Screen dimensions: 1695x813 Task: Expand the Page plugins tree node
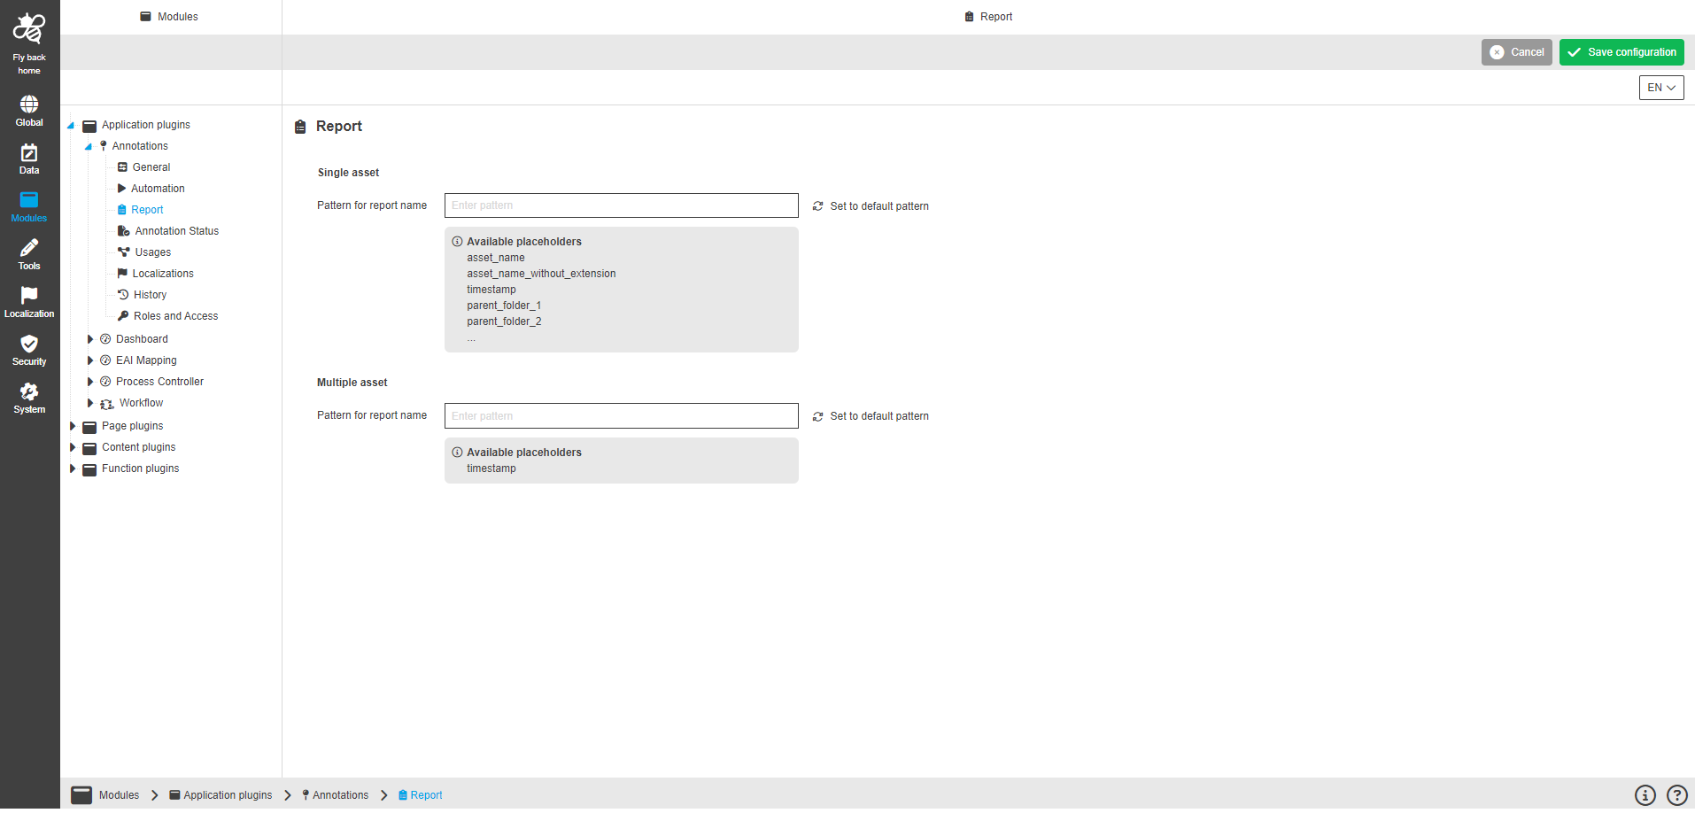(x=74, y=425)
